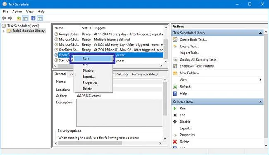
Task: Click the Disable down-arrow icon under Selected Item
Action: tap(175, 122)
